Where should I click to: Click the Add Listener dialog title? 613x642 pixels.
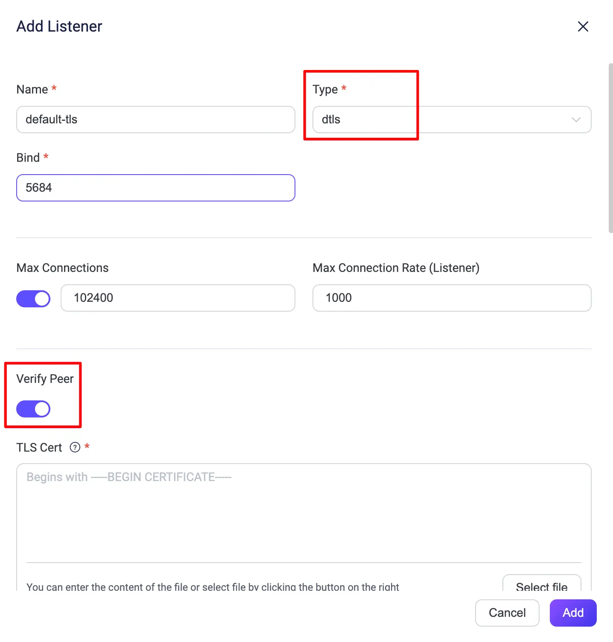click(59, 26)
